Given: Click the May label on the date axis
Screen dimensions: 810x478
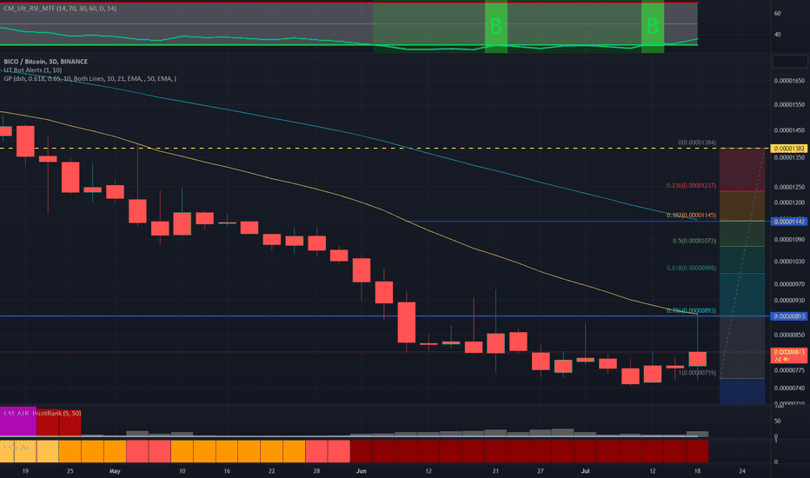Looking at the screenshot, I should click(x=115, y=471).
